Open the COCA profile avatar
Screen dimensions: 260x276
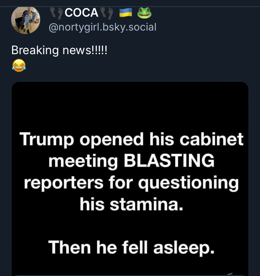(x=26, y=19)
